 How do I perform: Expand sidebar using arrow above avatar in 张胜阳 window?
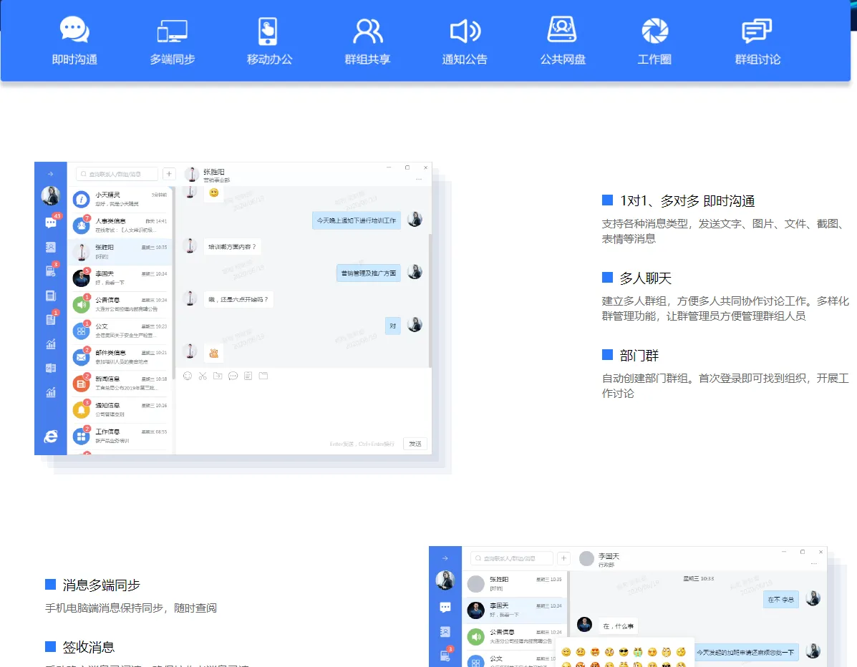point(50,174)
